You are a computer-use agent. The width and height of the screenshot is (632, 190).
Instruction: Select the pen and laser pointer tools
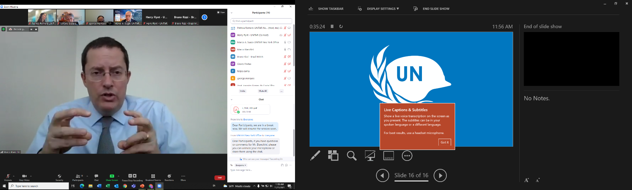tap(315, 156)
